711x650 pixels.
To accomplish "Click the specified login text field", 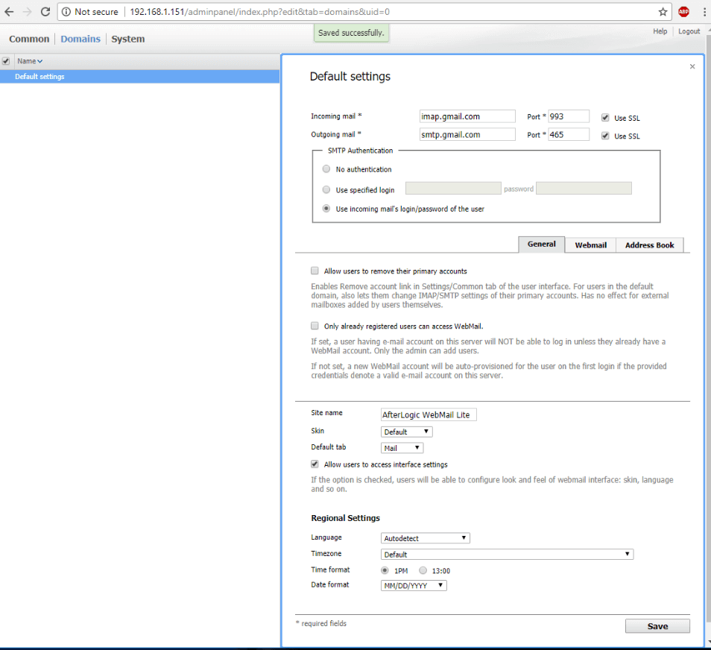I will [x=453, y=189].
